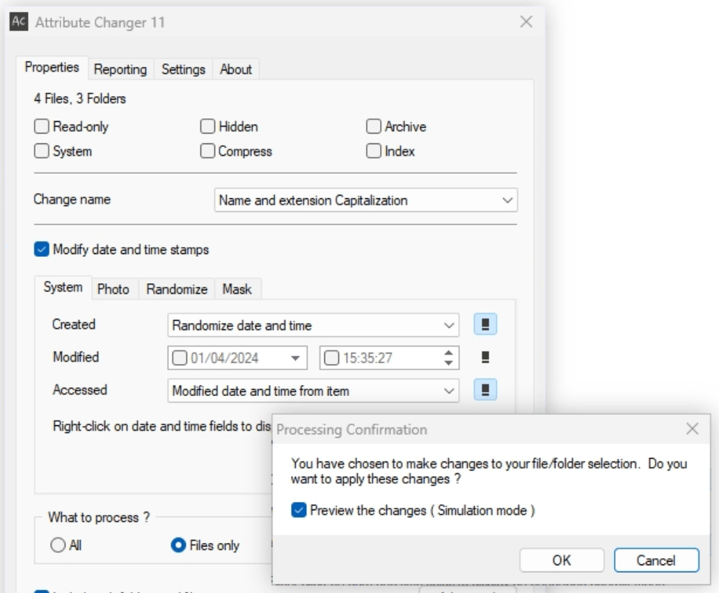Switch to the Properties tab

[52, 68]
